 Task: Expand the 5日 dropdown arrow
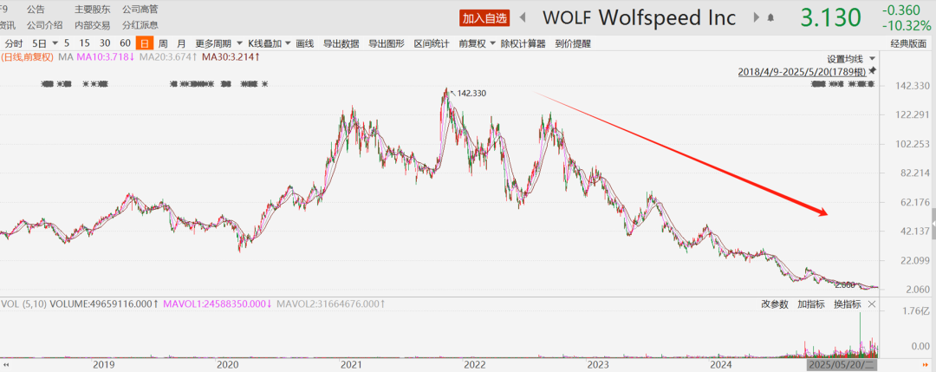55,43
